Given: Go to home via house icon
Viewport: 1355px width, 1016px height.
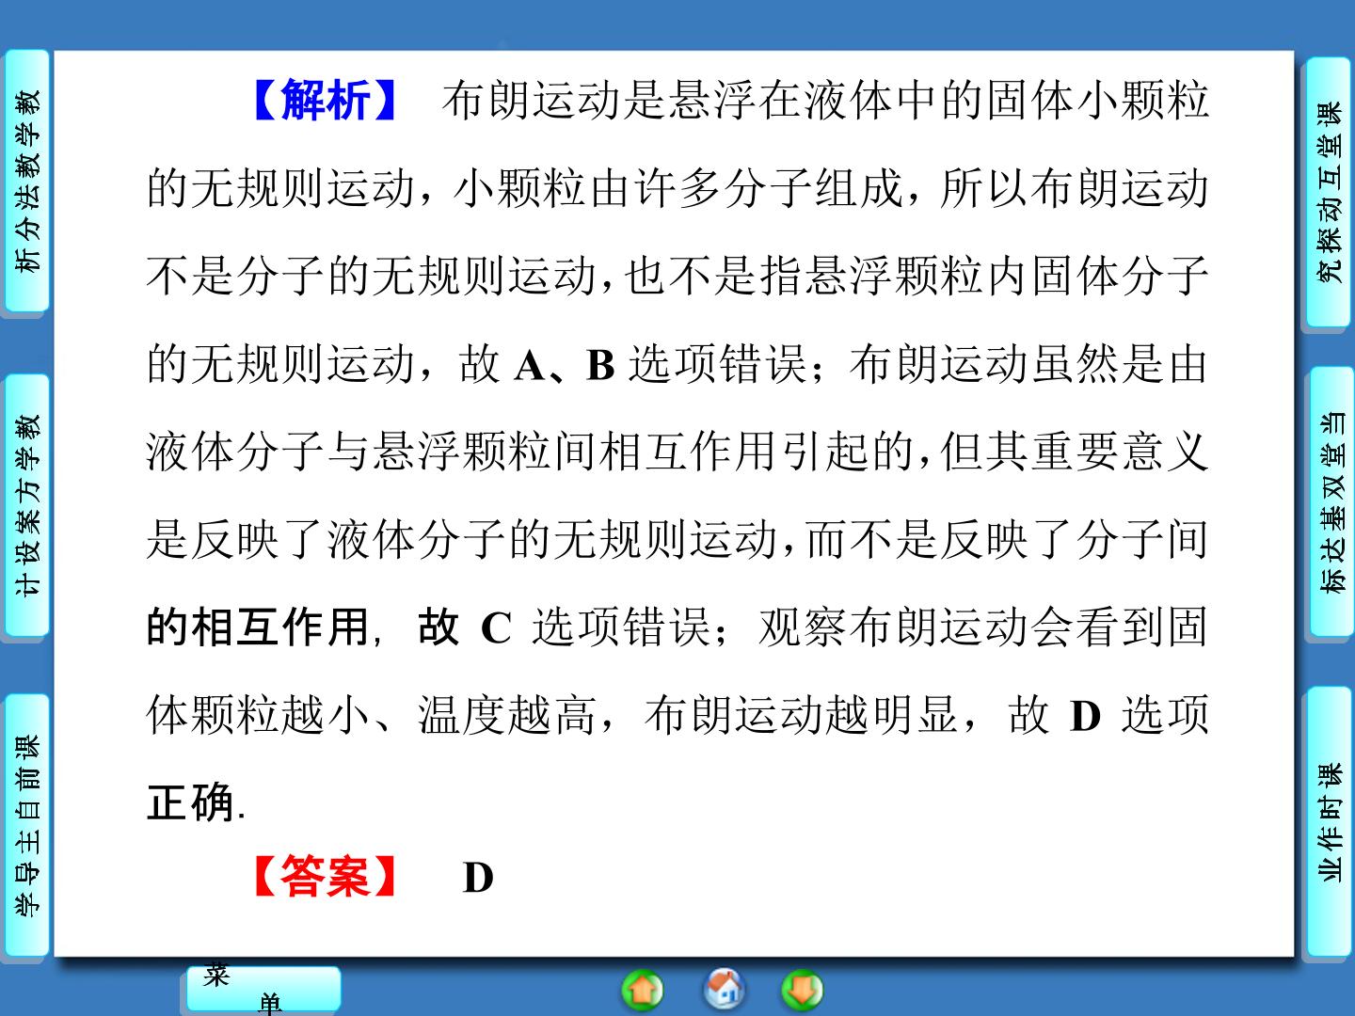Looking at the screenshot, I should (724, 989).
